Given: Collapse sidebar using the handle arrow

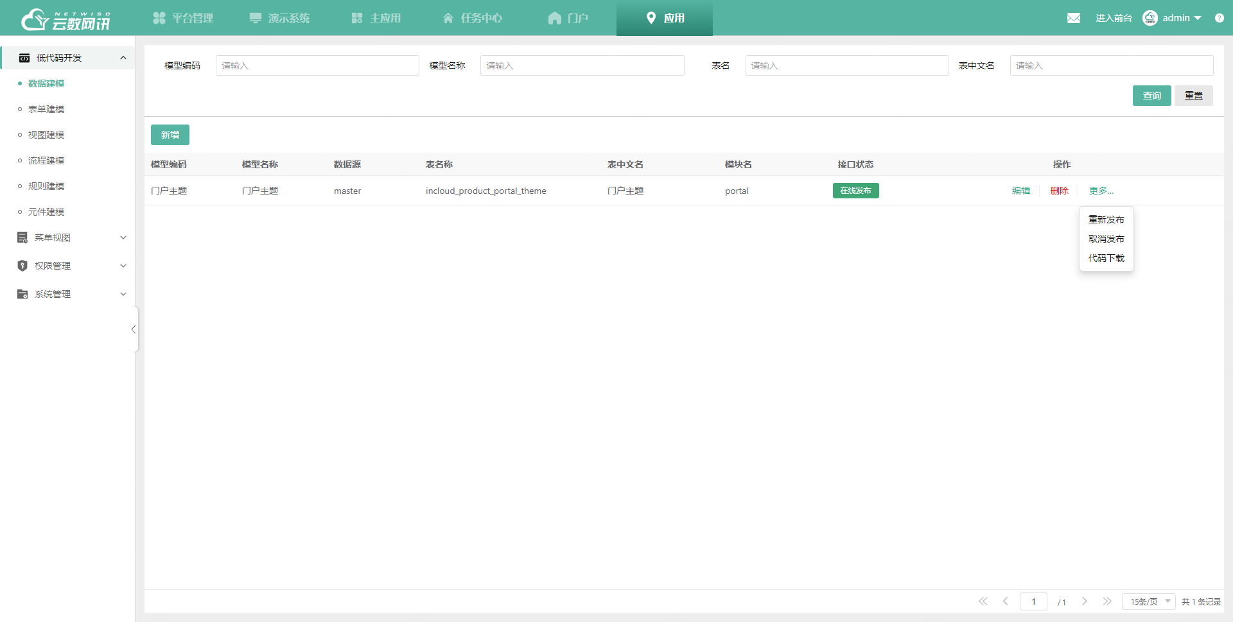Looking at the screenshot, I should pos(134,329).
